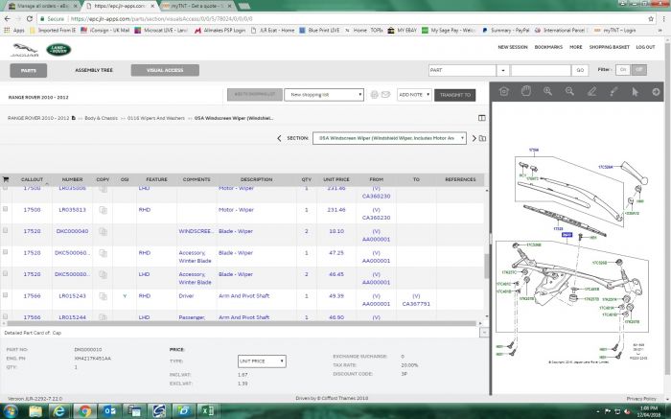
Task: Print the parts list via printer icon
Action: [x=375, y=95]
